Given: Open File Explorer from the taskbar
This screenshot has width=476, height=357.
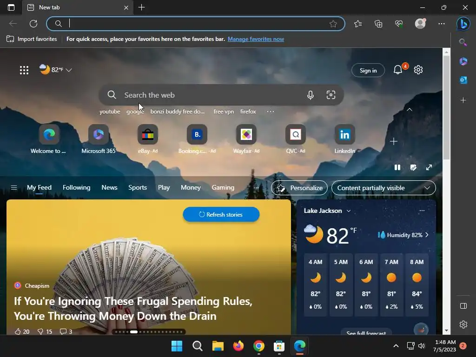Looking at the screenshot, I should click(x=218, y=346).
